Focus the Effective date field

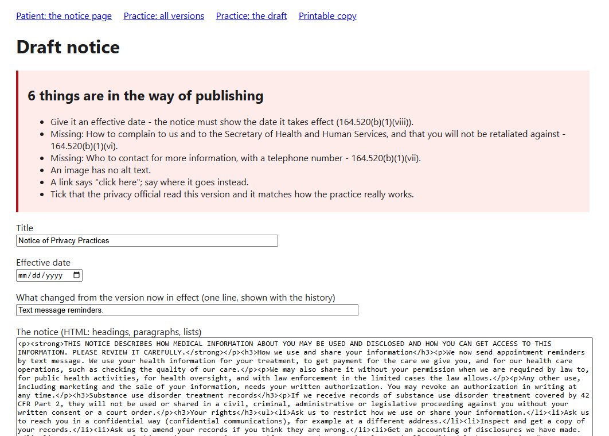coord(49,275)
